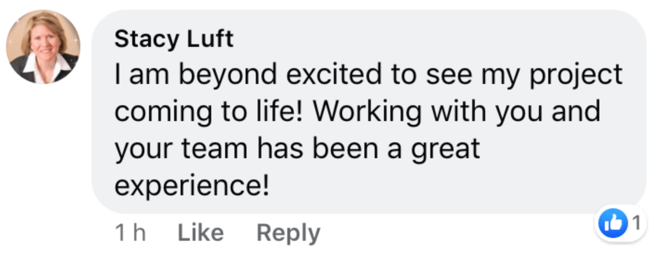The width and height of the screenshot is (655, 257).
Task: Reply to Stacy Luft's comment
Action: coord(288,233)
